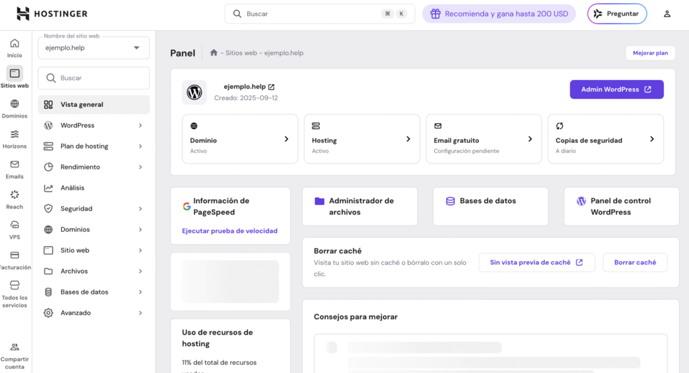Open Archivos sidebar menu item
Image resolution: width=689 pixels, height=373 pixels.
point(94,272)
